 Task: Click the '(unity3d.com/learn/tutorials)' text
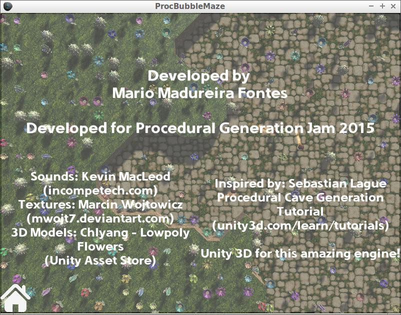coord(300,225)
